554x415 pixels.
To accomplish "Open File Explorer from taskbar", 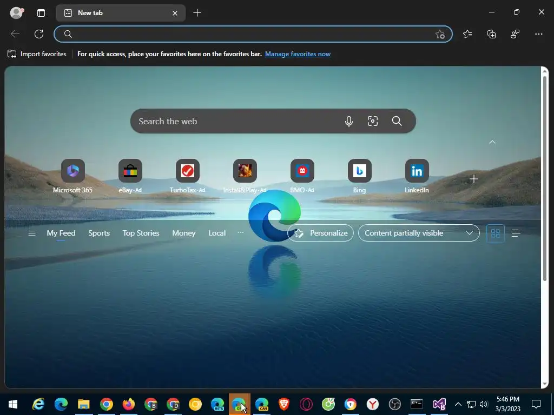I will [84, 404].
